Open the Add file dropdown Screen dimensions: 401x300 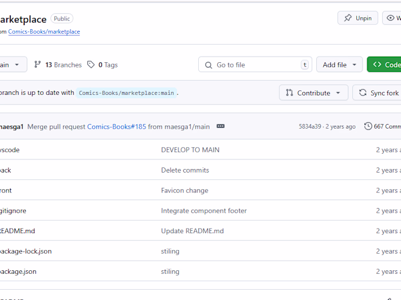point(339,65)
